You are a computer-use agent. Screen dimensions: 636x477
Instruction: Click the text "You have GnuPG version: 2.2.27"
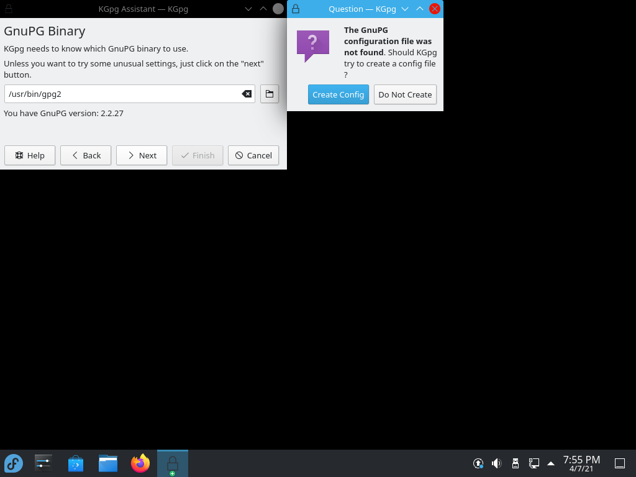click(64, 113)
